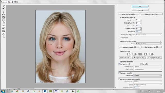Click the floppy disk taskbar icon
Viewport: 165px width, 93px height.
point(56,91)
